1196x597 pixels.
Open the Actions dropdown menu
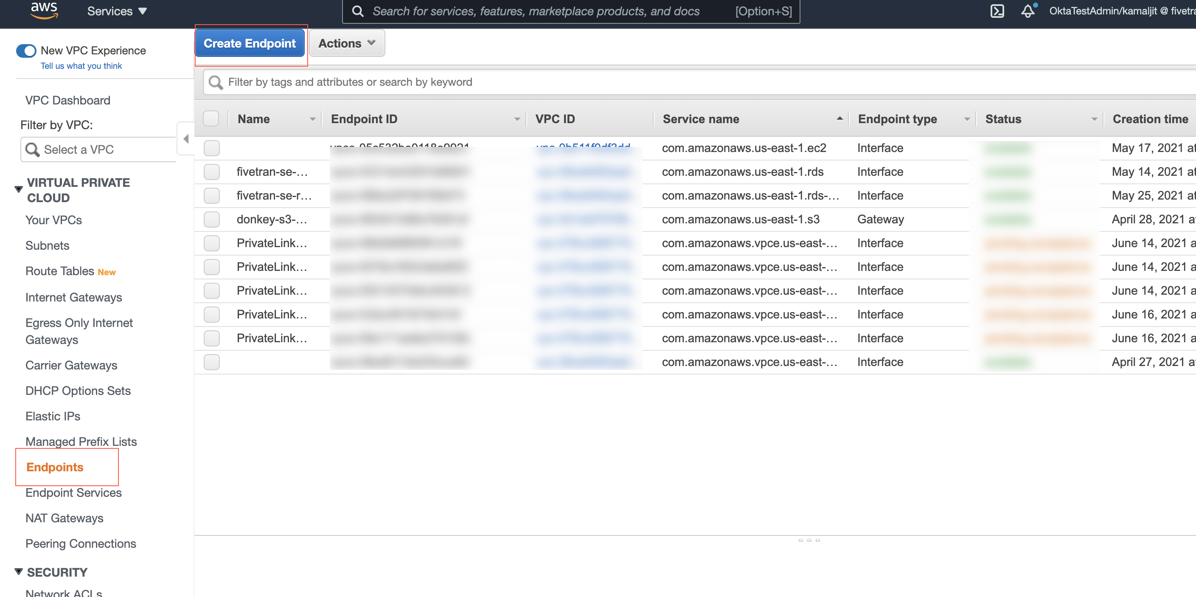click(x=345, y=43)
